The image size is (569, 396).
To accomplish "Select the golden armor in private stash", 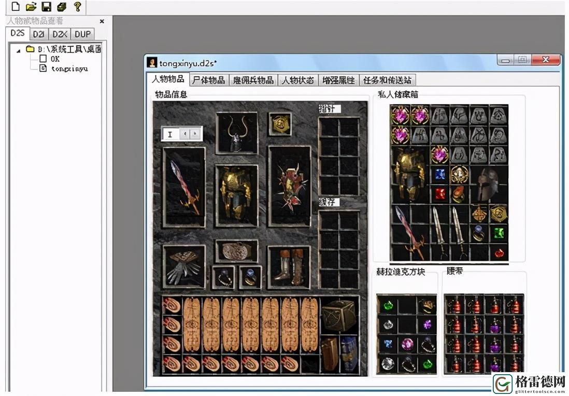I will pyautogui.click(x=410, y=175).
